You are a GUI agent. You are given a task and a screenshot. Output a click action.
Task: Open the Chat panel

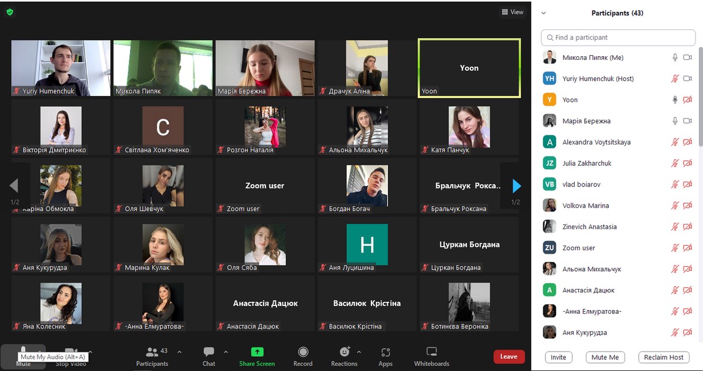[209, 356]
